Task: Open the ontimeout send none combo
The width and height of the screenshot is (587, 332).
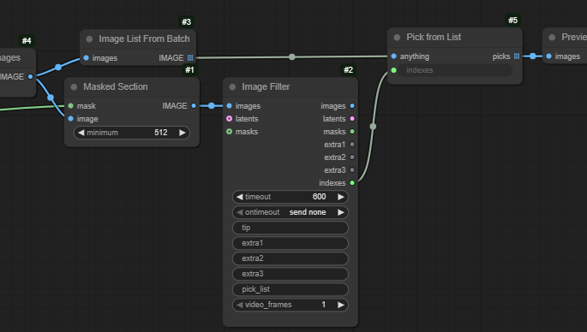Action: click(x=291, y=212)
